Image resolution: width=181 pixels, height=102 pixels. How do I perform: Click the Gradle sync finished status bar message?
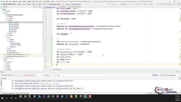tap(16, 93)
